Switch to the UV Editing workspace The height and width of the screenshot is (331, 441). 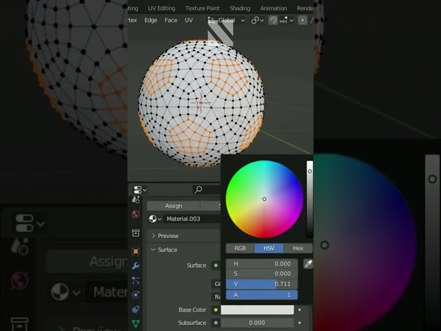point(161,8)
